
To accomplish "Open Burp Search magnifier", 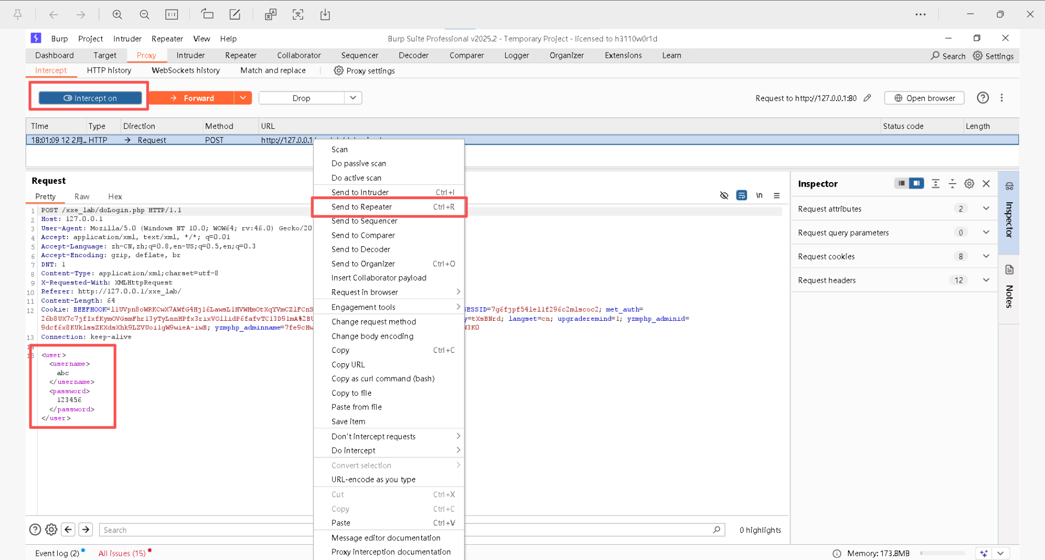I will pos(948,55).
